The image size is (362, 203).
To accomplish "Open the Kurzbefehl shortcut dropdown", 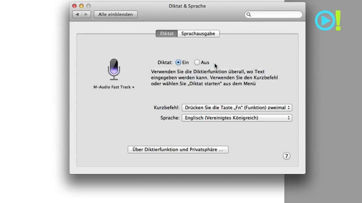I will click(237, 108).
